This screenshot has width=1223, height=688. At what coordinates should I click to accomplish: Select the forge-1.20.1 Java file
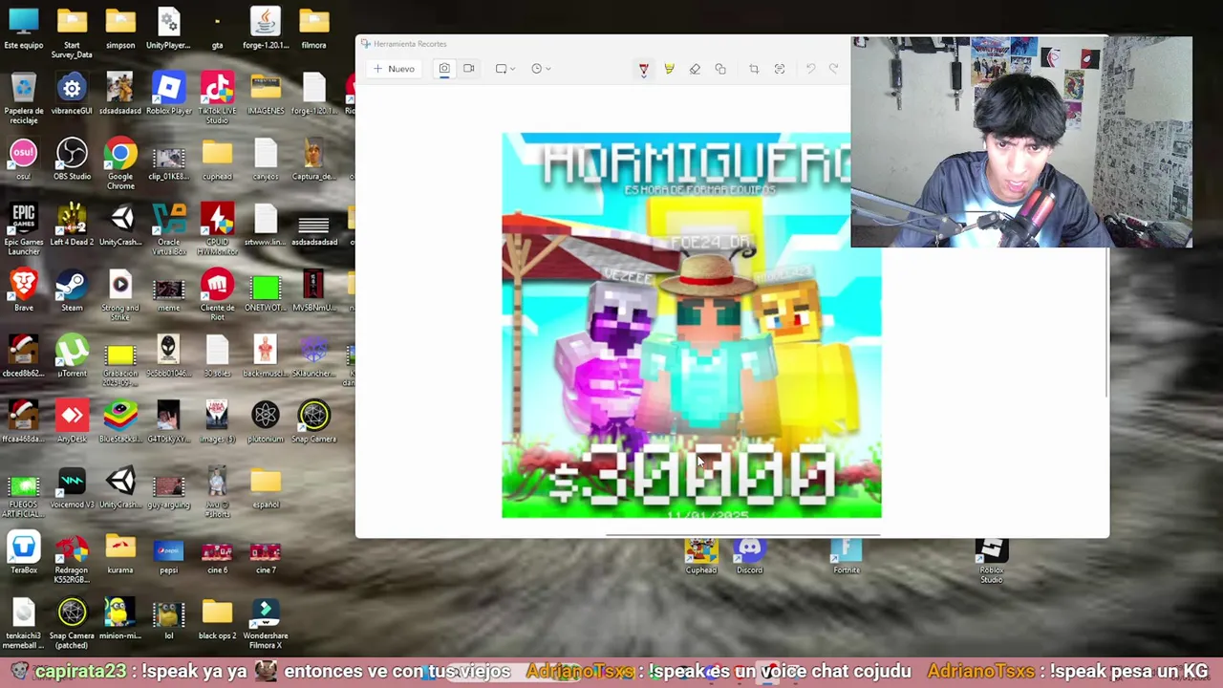(266, 28)
